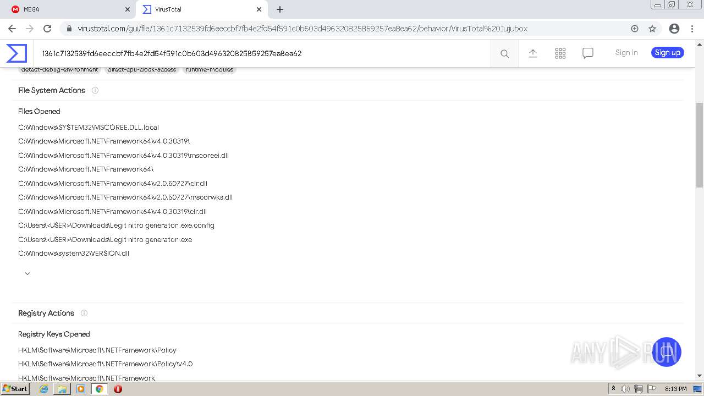Open the apps grid icon
Image resolution: width=704 pixels, height=396 pixels.
[560, 53]
